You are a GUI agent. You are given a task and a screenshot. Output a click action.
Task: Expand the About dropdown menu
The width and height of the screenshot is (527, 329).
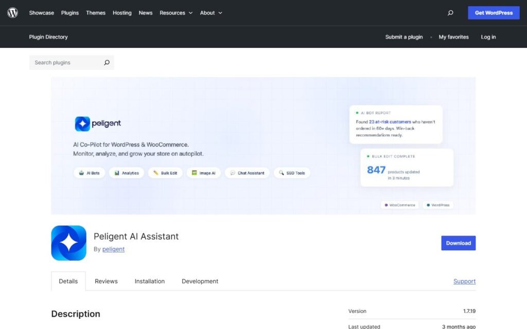(x=211, y=13)
